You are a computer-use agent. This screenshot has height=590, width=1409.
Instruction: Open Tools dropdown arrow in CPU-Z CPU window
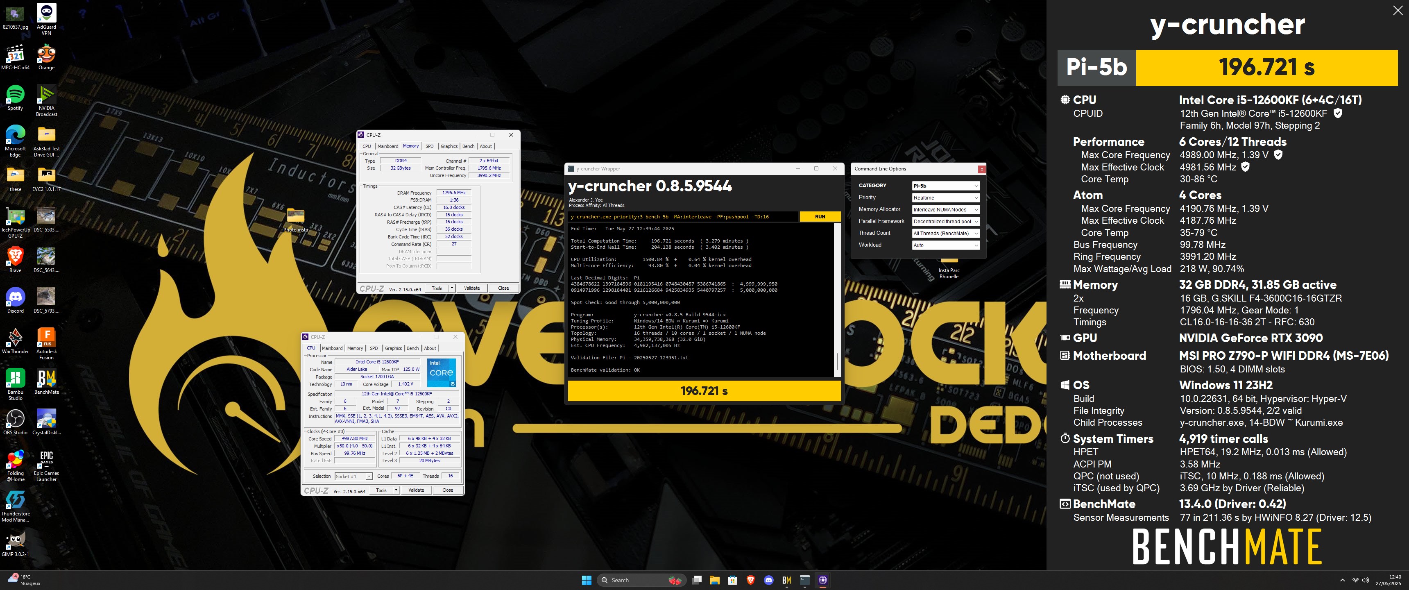[396, 490]
